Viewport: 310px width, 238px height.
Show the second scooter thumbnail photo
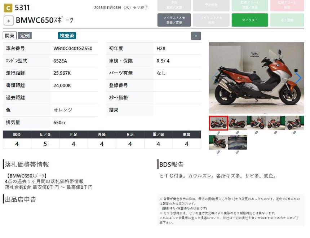238,123
